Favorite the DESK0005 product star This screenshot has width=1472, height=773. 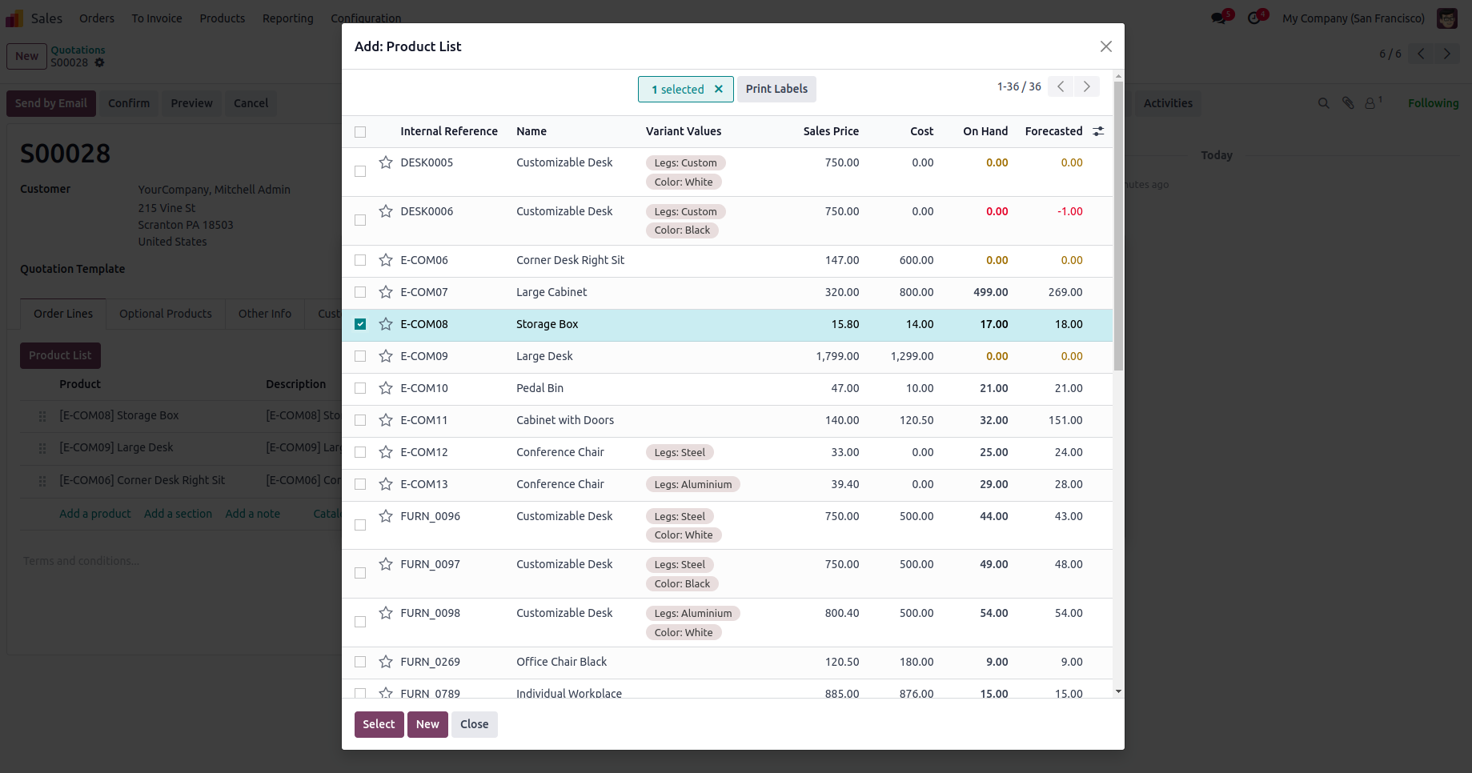pos(386,162)
